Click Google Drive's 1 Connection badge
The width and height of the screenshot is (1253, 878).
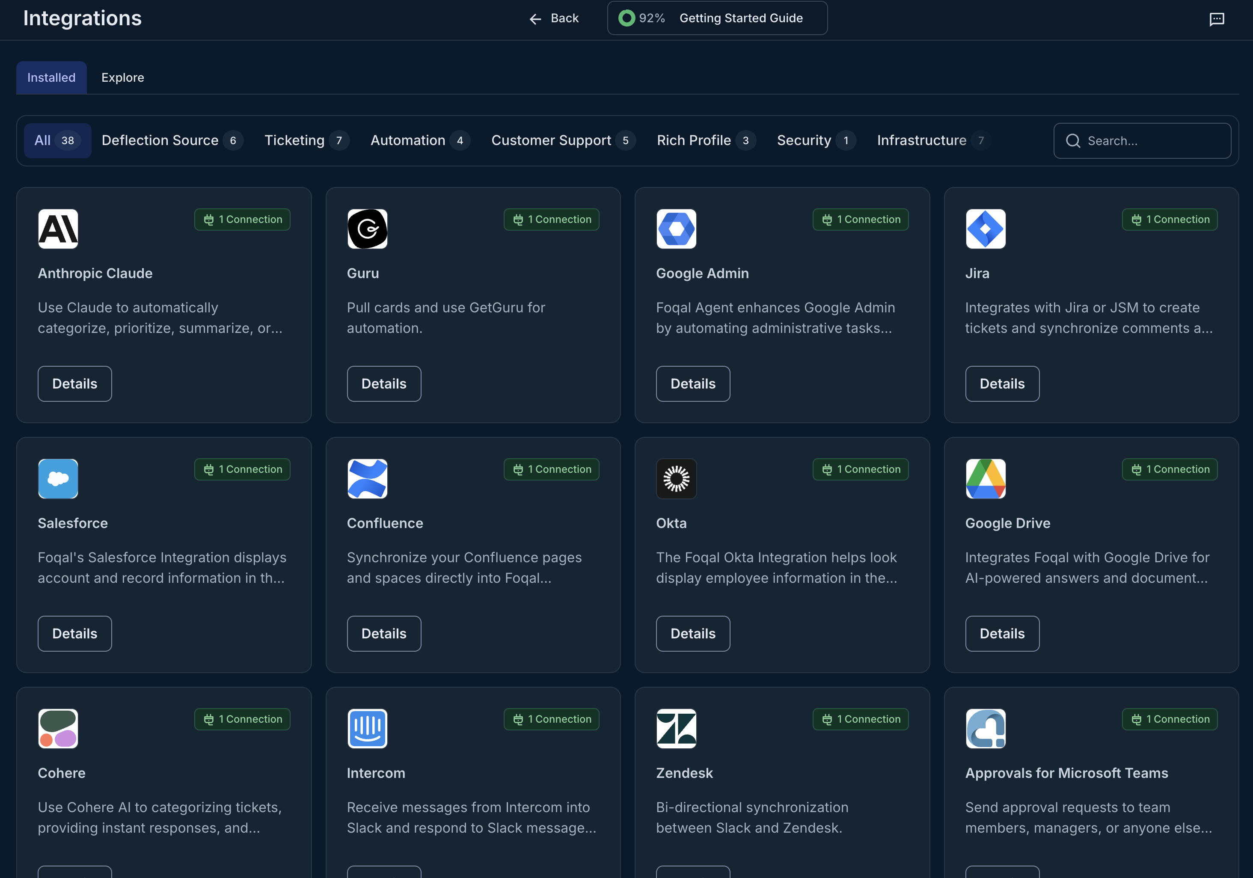(1170, 469)
